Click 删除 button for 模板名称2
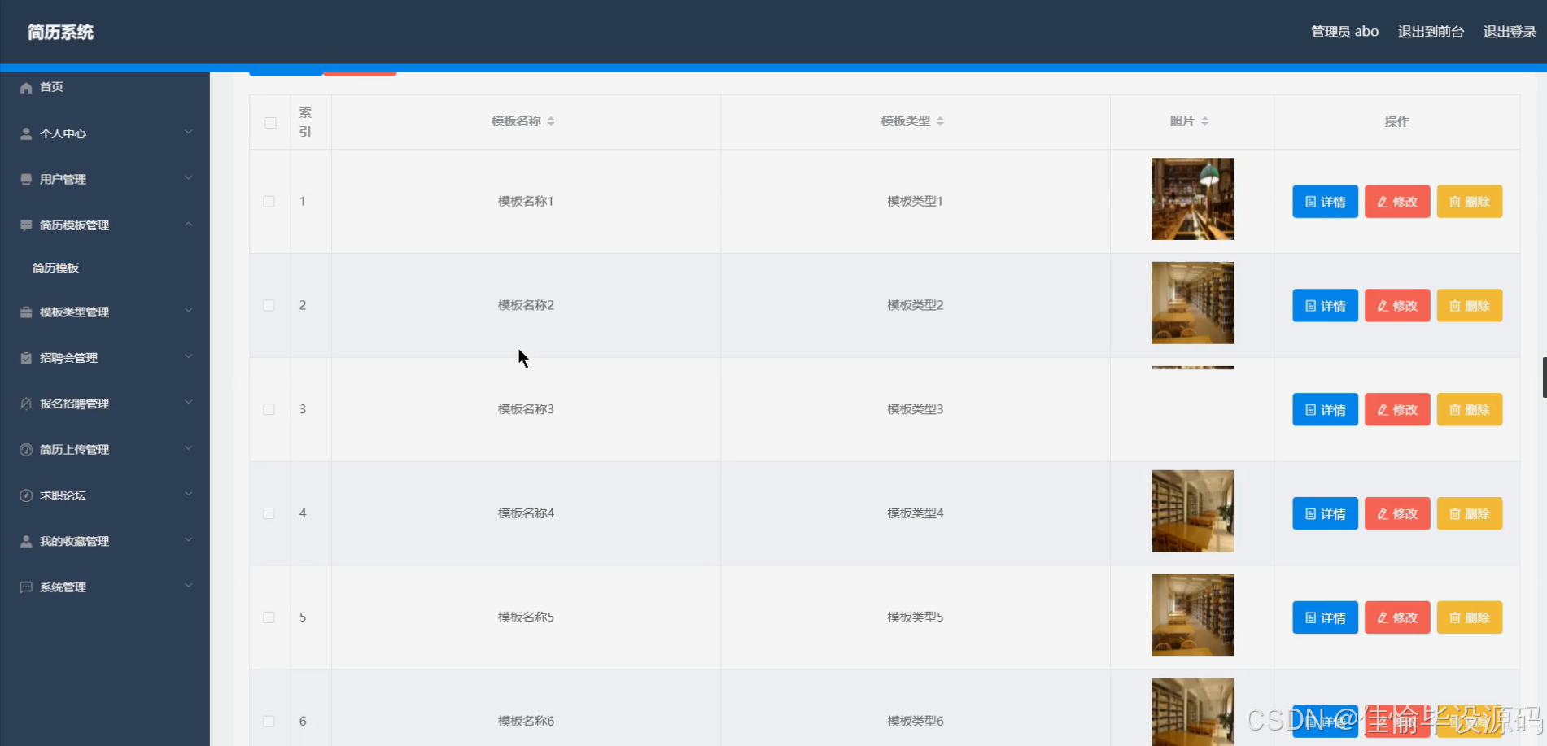 tap(1470, 306)
